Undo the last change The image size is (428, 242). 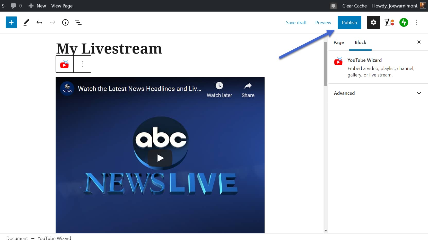click(x=39, y=22)
